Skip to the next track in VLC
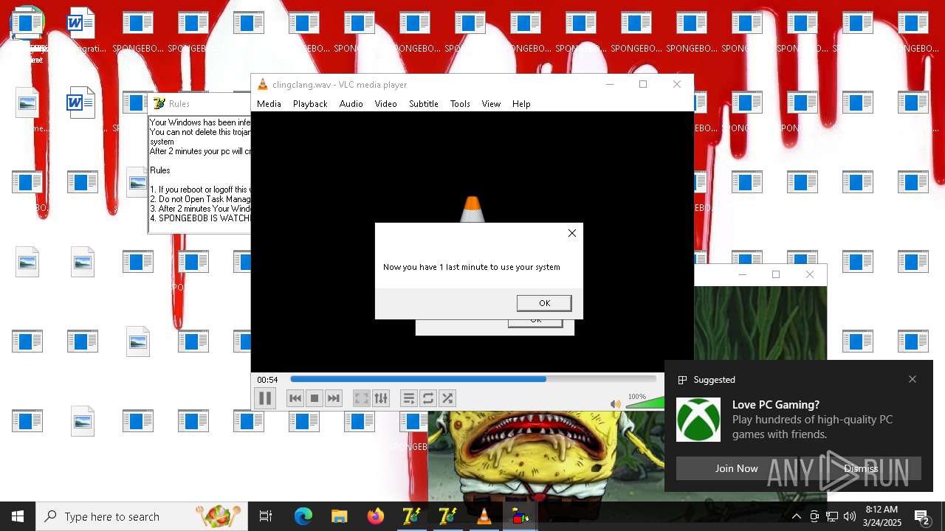Viewport: 945px width, 531px height. [x=334, y=398]
